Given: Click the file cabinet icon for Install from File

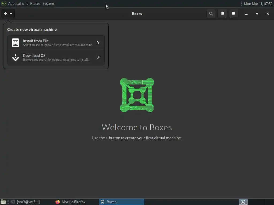Looking at the screenshot, I should [x=16, y=43].
